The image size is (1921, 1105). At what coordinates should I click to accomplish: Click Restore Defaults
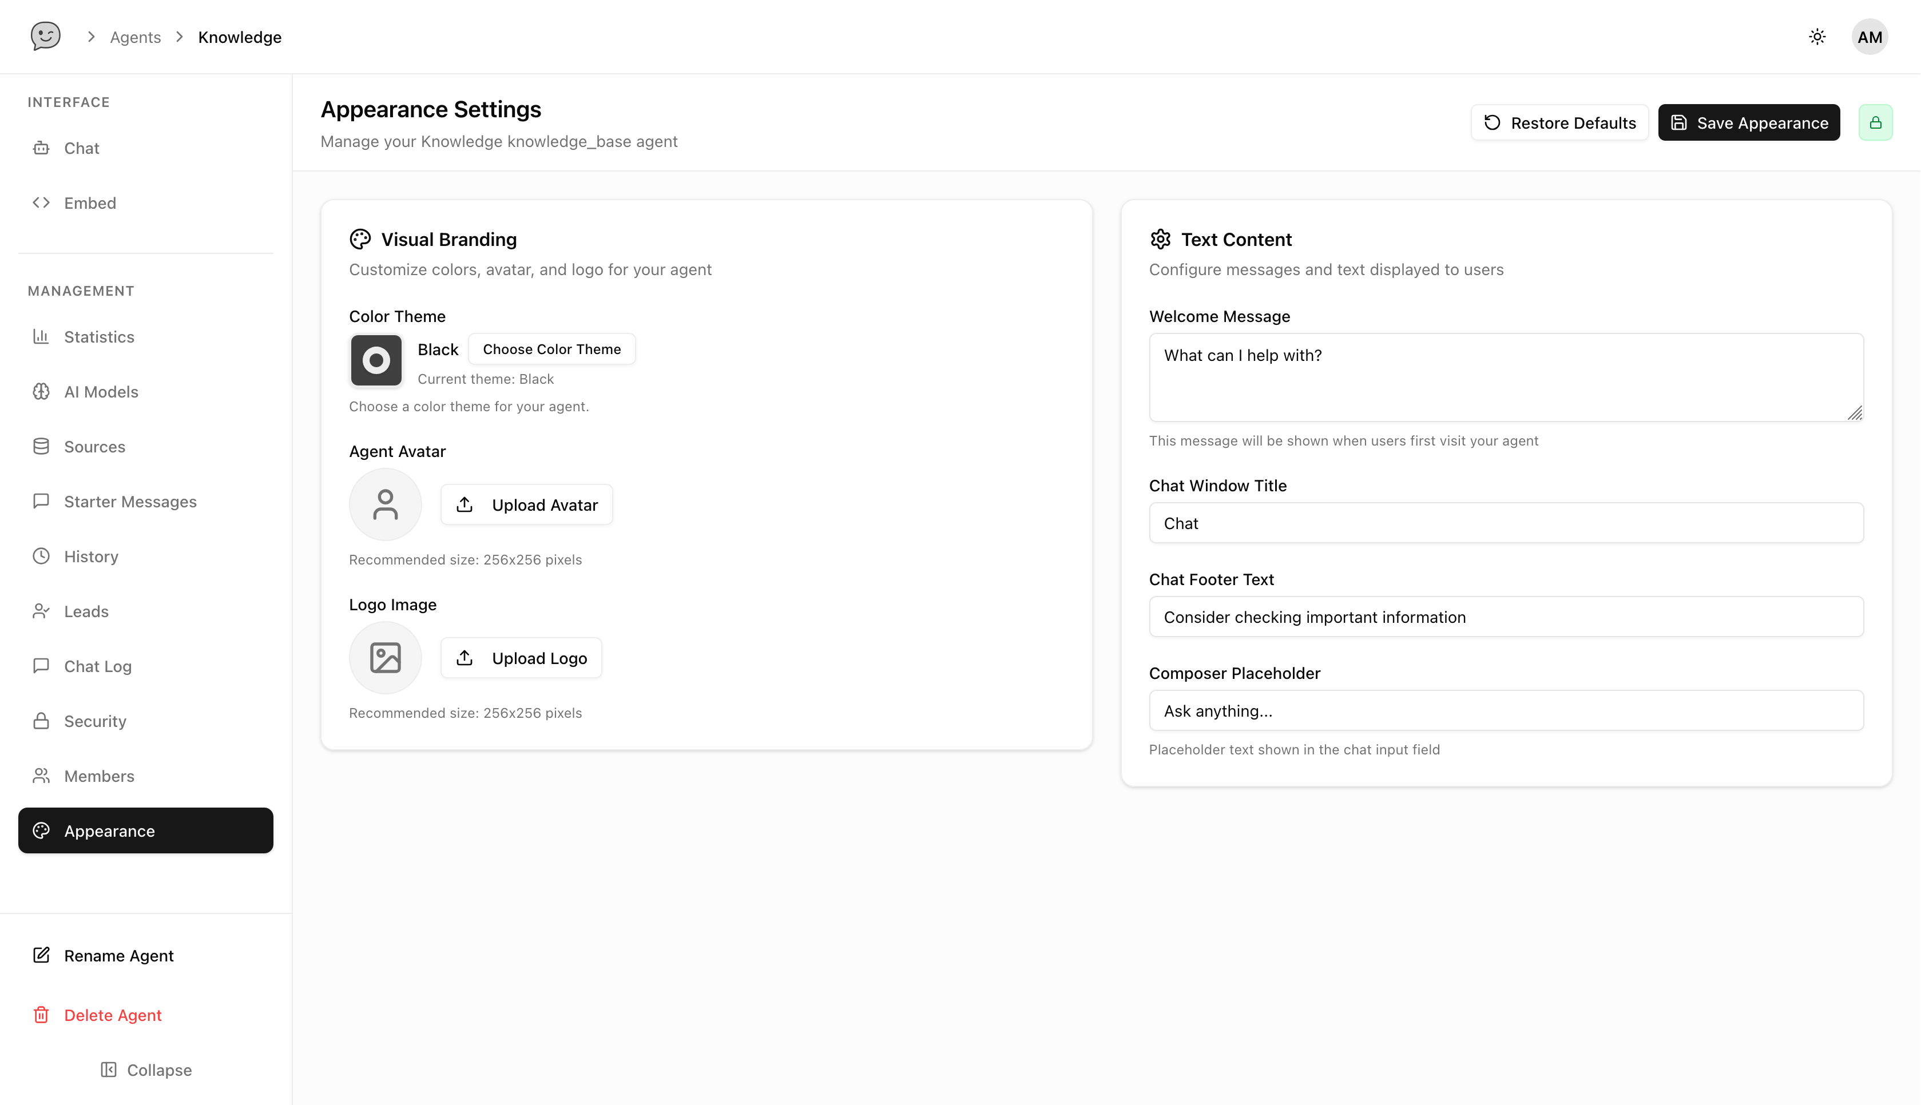pos(1559,122)
